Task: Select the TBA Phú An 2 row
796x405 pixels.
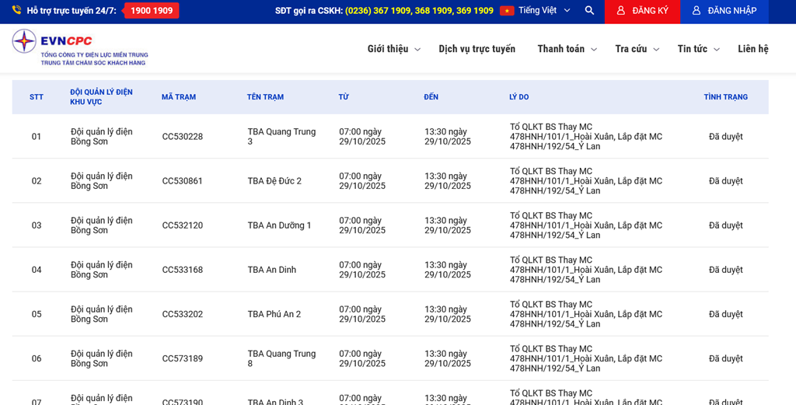Action: tap(274, 315)
